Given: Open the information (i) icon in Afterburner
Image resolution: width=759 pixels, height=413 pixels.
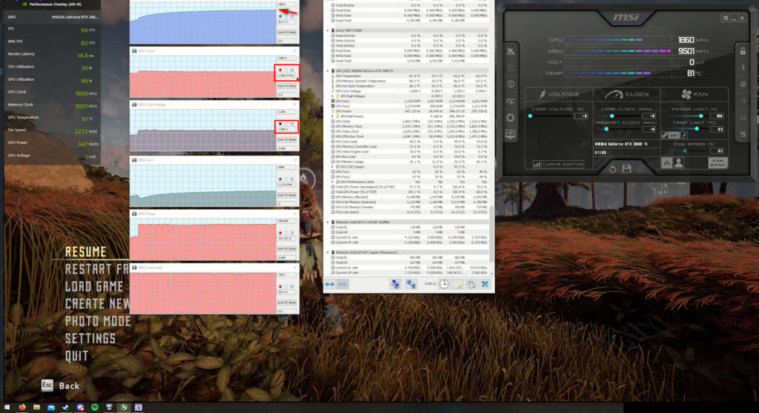Looking at the screenshot, I should click(x=510, y=85).
